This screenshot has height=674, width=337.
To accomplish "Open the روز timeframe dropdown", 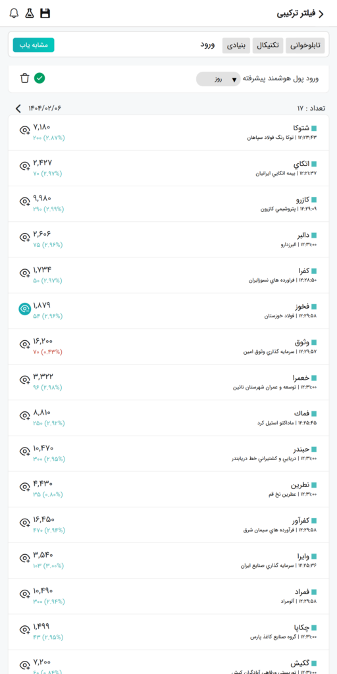I will point(219,79).
